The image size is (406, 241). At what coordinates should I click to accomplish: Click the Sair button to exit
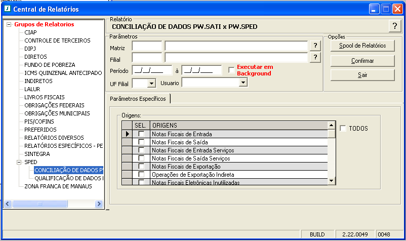pos(362,75)
